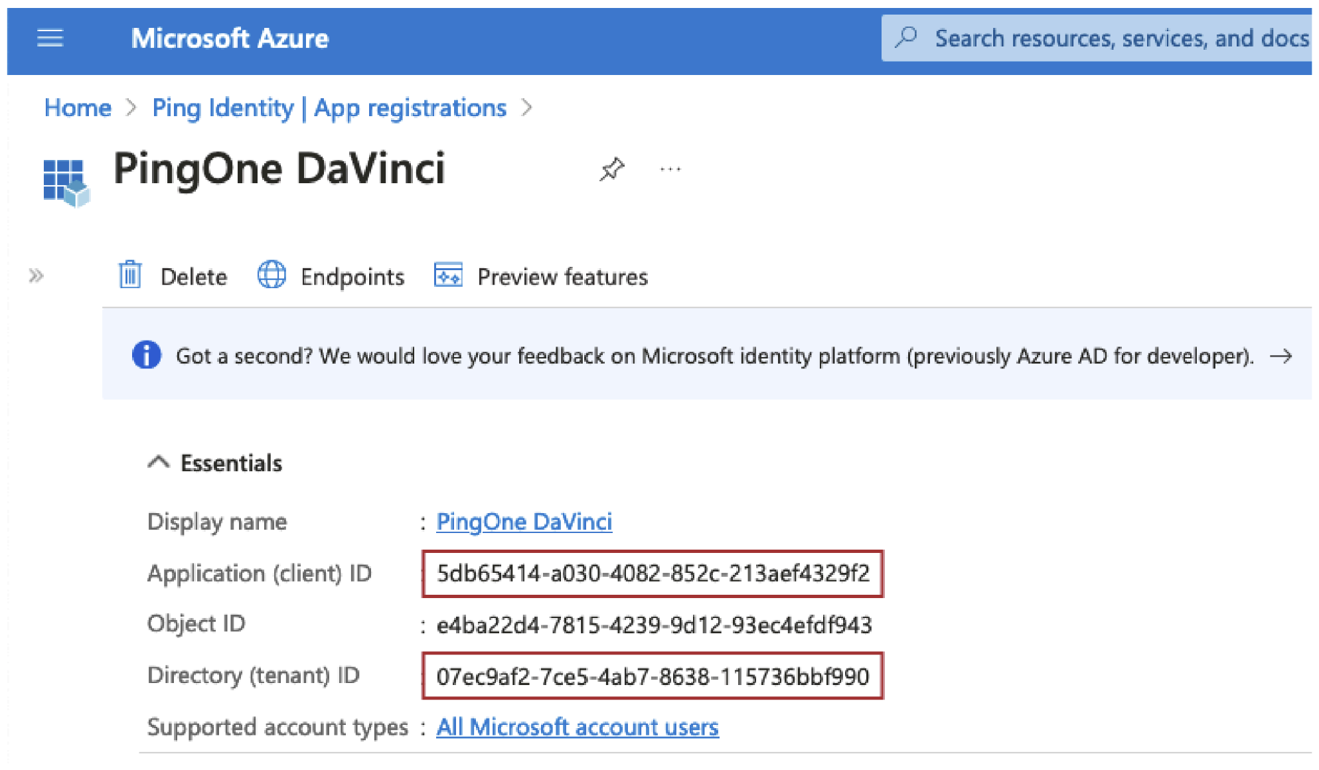Click the Endpoints globe icon
The height and width of the screenshot is (770, 1319).
pyautogui.click(x=272, y=275)
